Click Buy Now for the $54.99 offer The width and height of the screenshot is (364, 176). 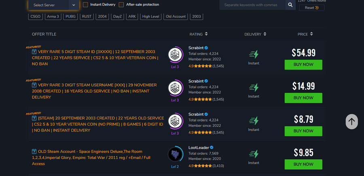pos(303,65)
